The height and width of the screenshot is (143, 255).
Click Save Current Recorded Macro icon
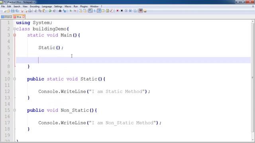coord(135,11)
